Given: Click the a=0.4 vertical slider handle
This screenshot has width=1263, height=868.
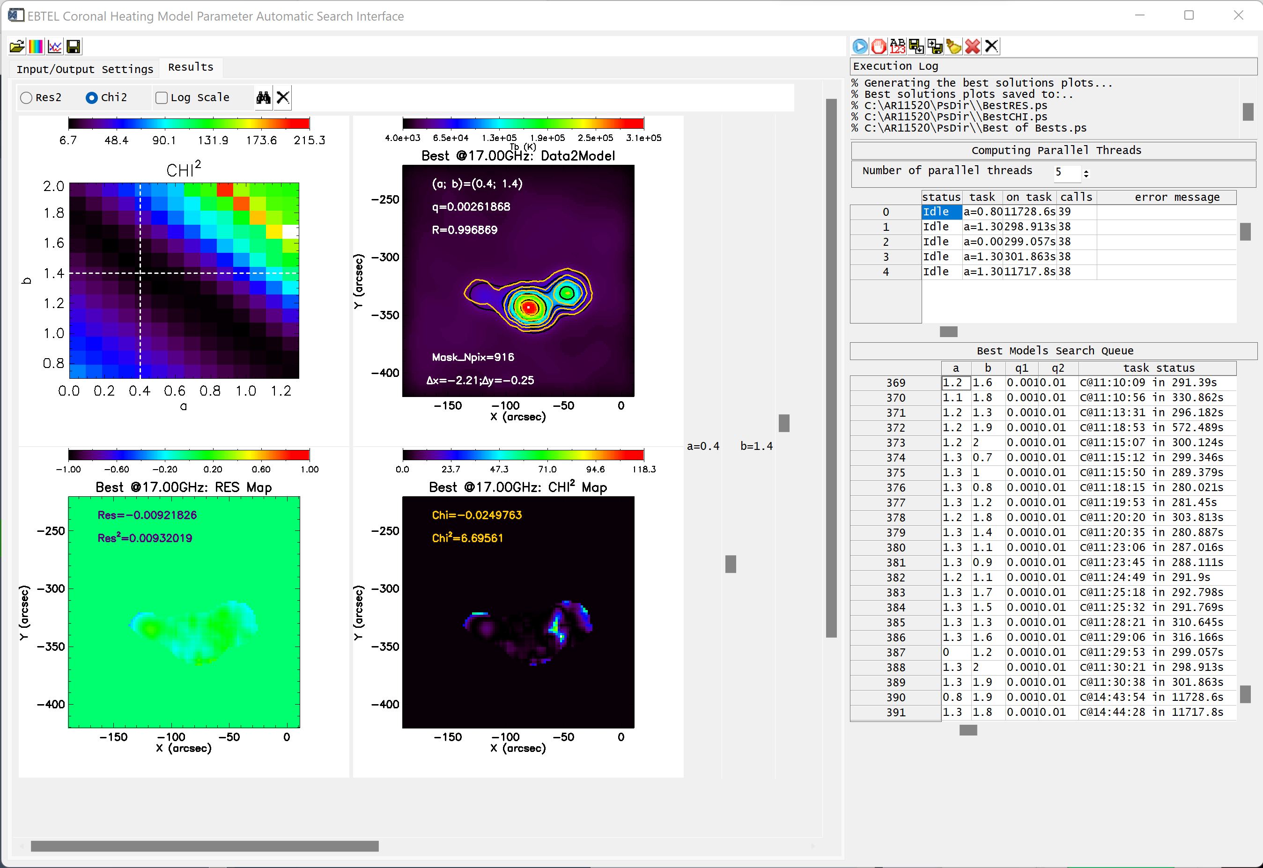Looking at the screenshot, I should point(731,564).
